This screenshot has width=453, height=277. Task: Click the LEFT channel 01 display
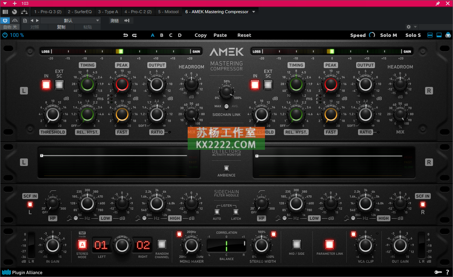pyautogui.click(x=101, y=245)
